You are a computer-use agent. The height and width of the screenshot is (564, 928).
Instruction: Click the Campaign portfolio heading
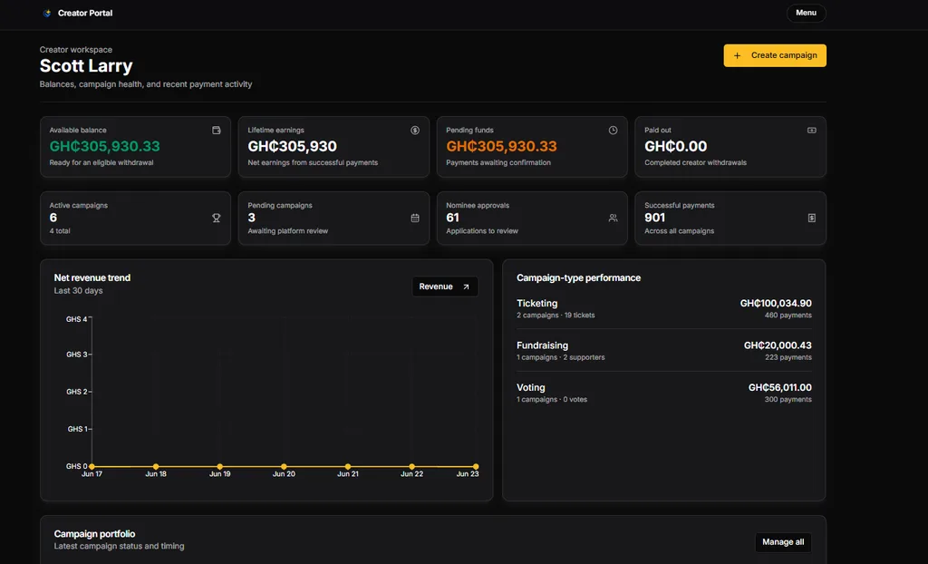pos(94,534)
